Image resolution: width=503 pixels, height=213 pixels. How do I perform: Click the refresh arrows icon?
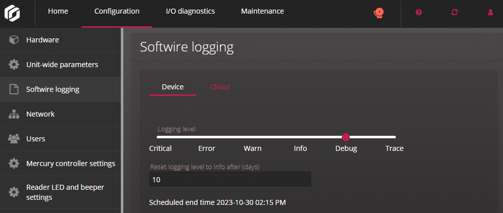454,13
